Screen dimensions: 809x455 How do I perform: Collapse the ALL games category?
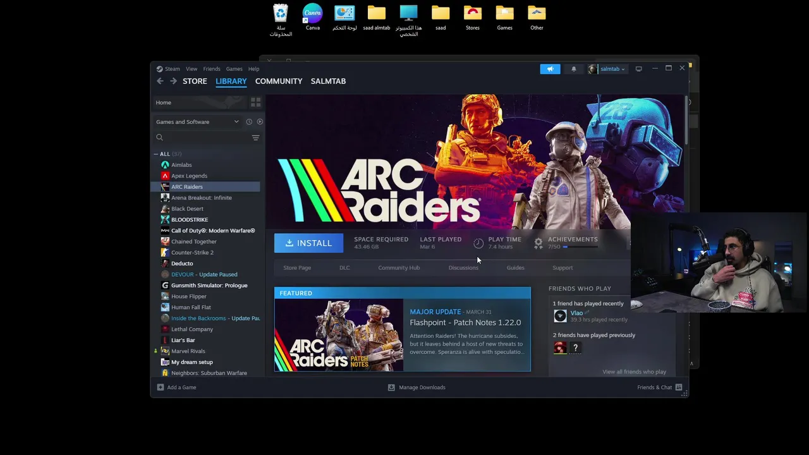(x=156, y=154)
